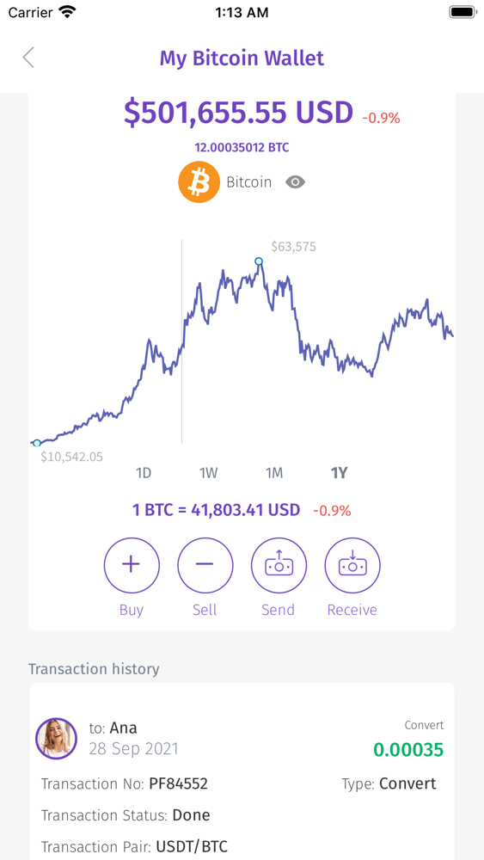484x860 pixels.
Task: Tap the Receive label
Action: [352, 610]
